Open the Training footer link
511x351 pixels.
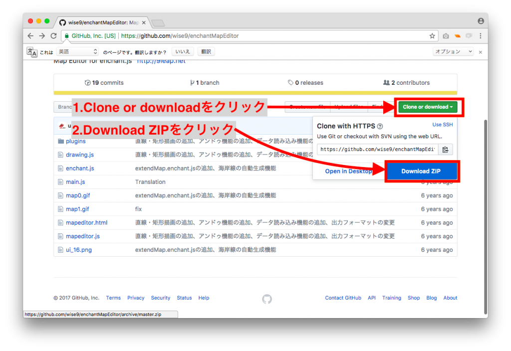391,298
